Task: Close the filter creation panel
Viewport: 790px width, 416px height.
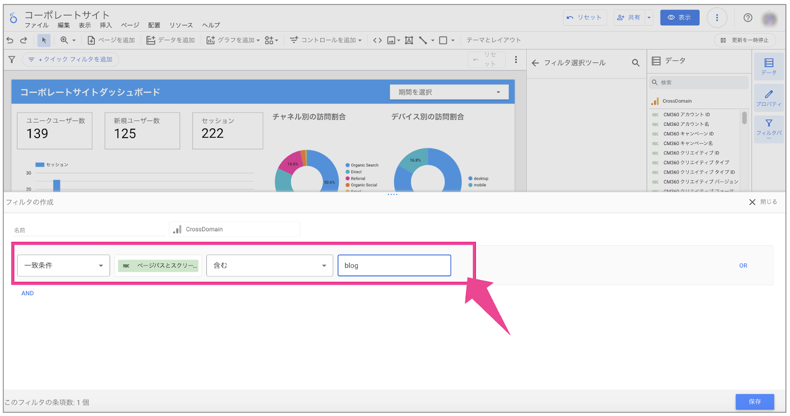Action: pos(763,202)
